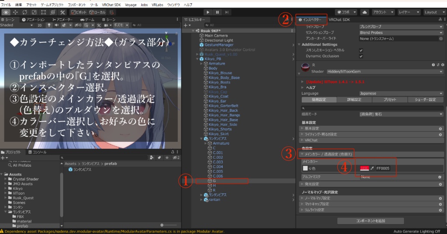
Task: Search by label in Project panel
Action: (x=159, y=158)
